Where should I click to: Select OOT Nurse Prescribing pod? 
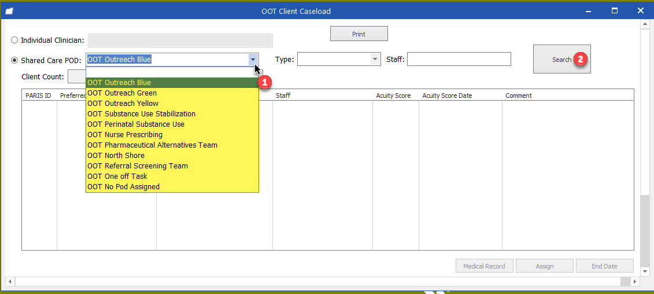click(125, 135)
